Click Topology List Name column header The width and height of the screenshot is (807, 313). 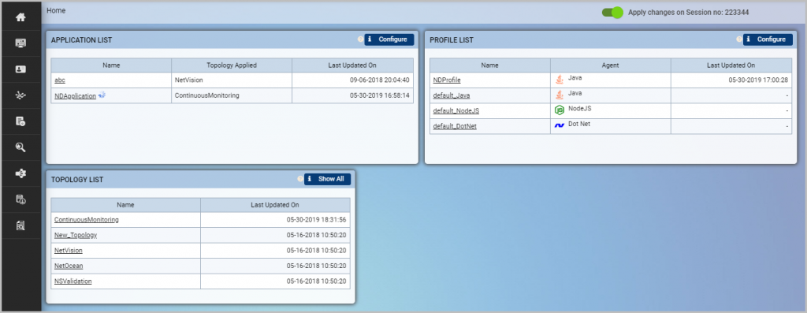pos(125,205)
